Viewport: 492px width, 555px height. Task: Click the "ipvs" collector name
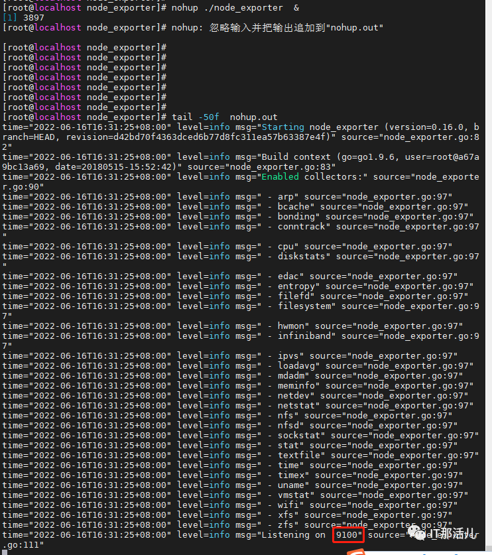click(288, 355)
